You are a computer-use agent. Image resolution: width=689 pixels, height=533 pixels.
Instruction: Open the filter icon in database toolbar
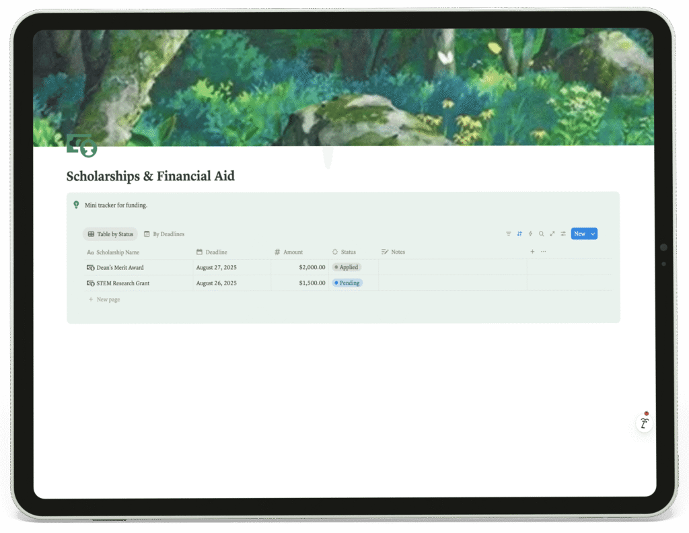509,234
